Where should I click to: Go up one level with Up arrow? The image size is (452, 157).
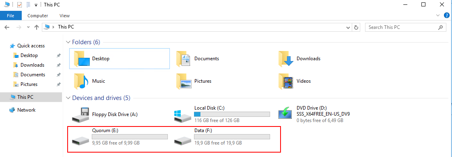pos(36,27)
